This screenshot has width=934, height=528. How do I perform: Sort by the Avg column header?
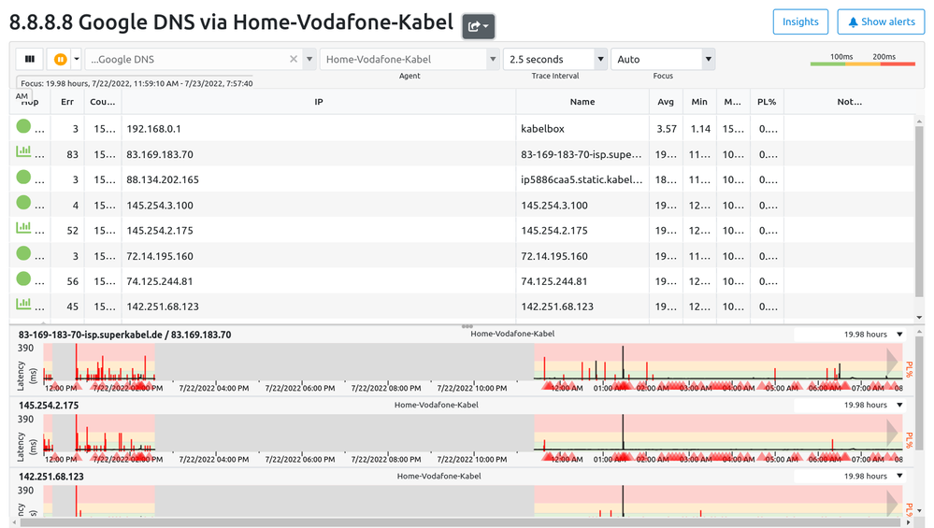[666, 102]
